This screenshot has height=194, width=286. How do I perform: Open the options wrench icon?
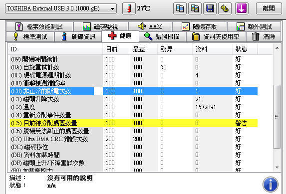[x=225, y=8]
